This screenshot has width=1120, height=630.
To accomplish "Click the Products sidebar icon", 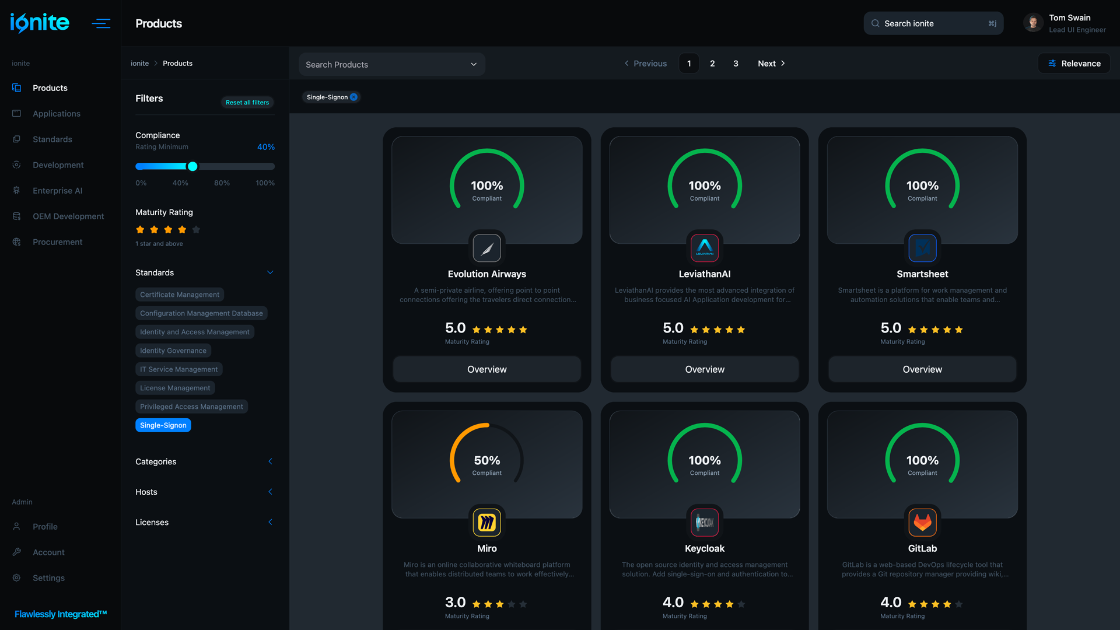I will pyautogui.click(x=16, y=87).
